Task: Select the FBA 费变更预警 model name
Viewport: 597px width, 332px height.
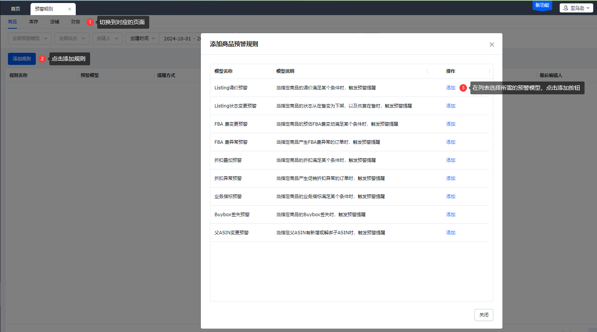Action: tap(231, 124)
